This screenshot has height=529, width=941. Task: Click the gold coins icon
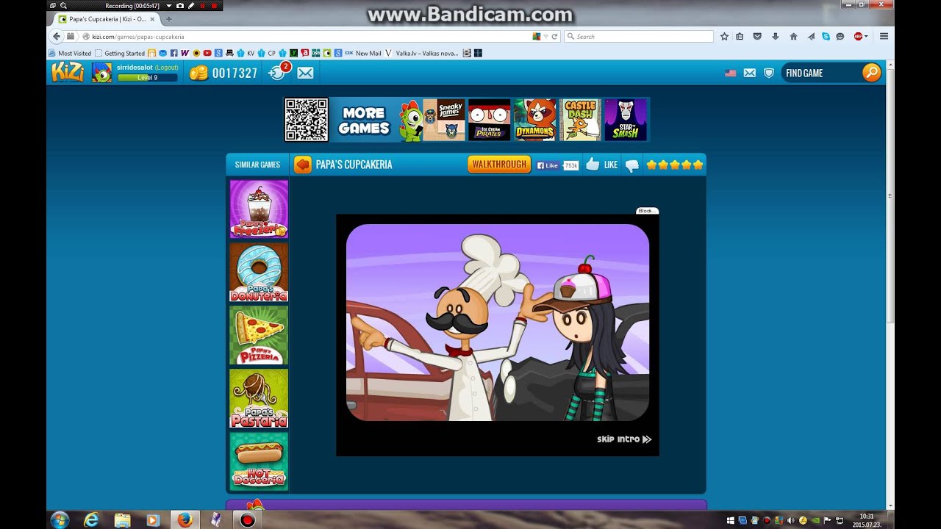(198, 73)
